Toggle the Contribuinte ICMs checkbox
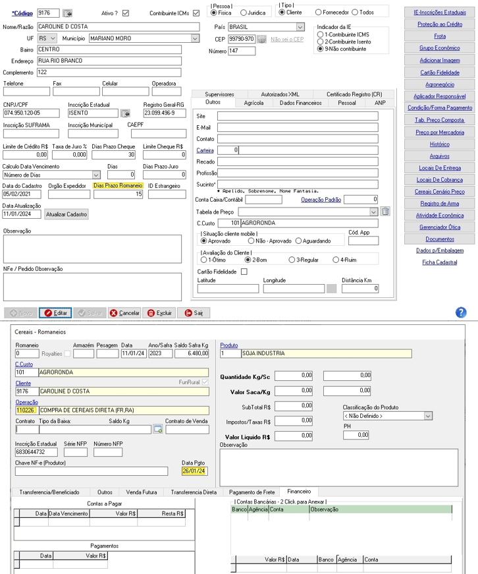 point(196,13)
